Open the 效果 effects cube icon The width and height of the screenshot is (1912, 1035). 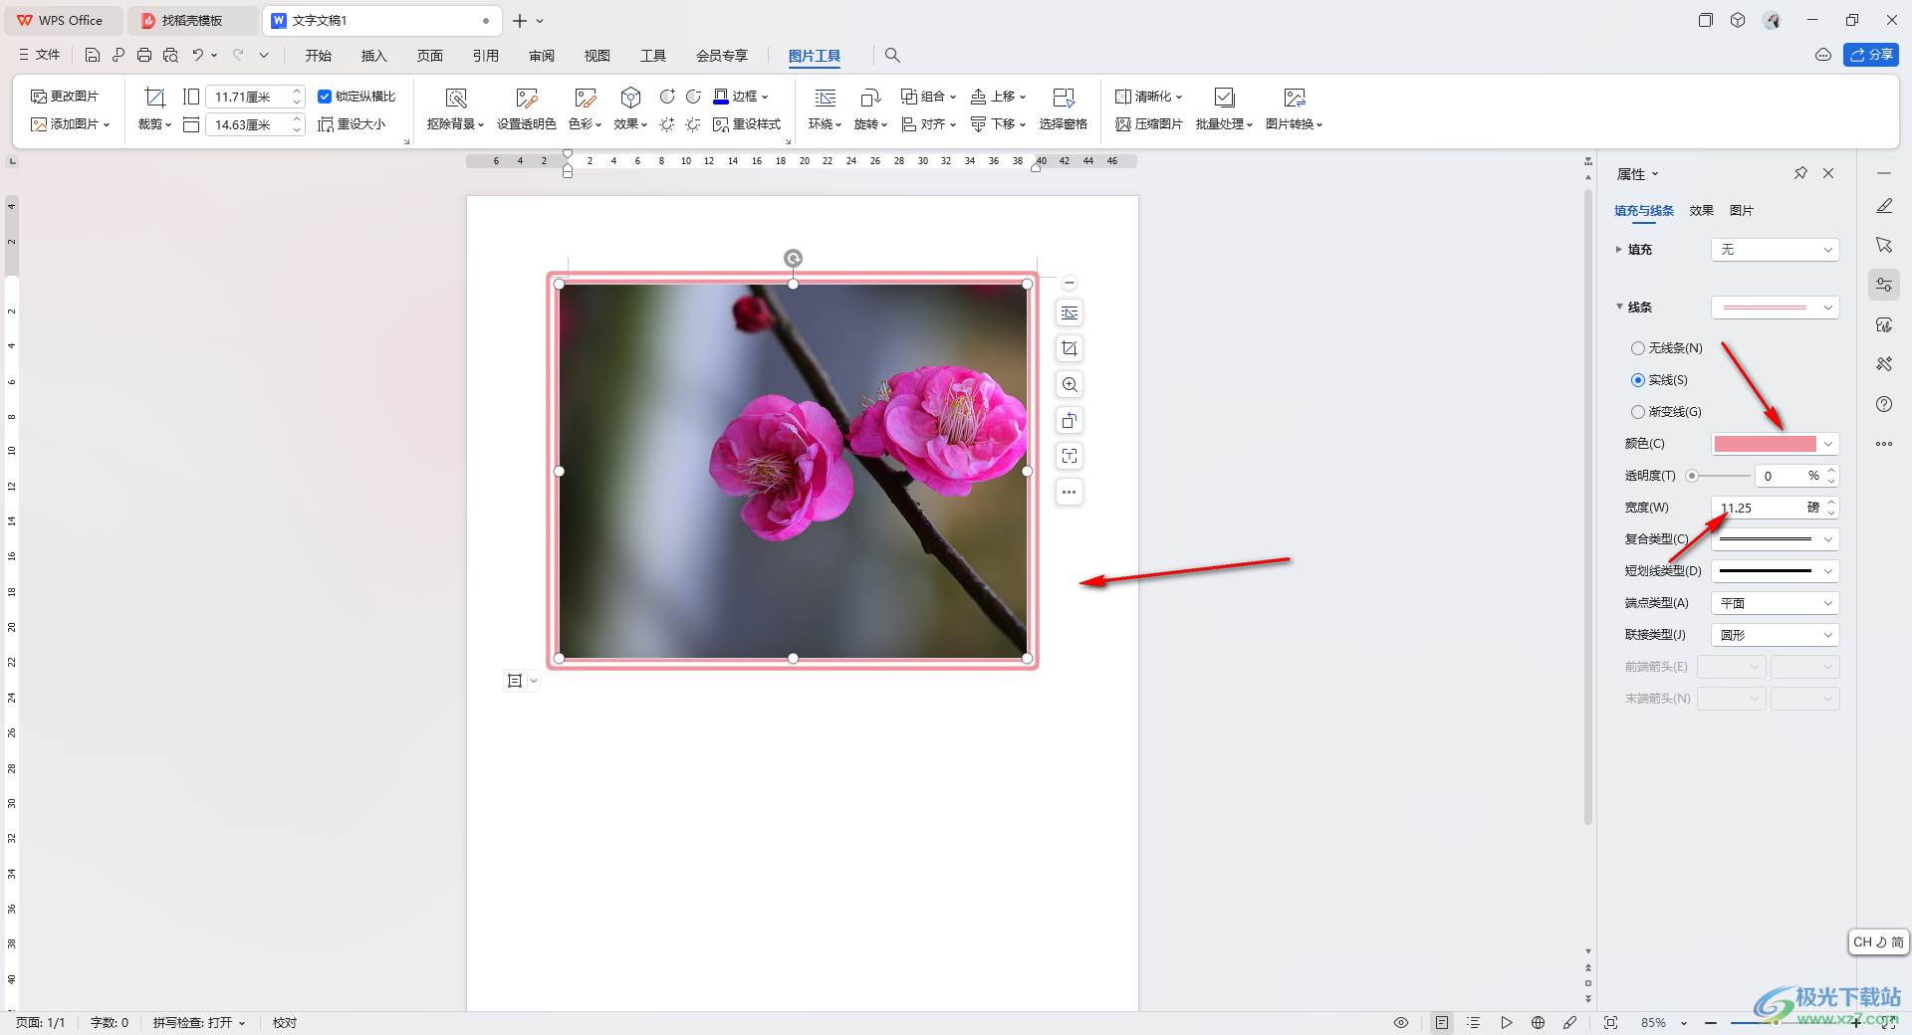pyautogui.click(x=630, y=97)
